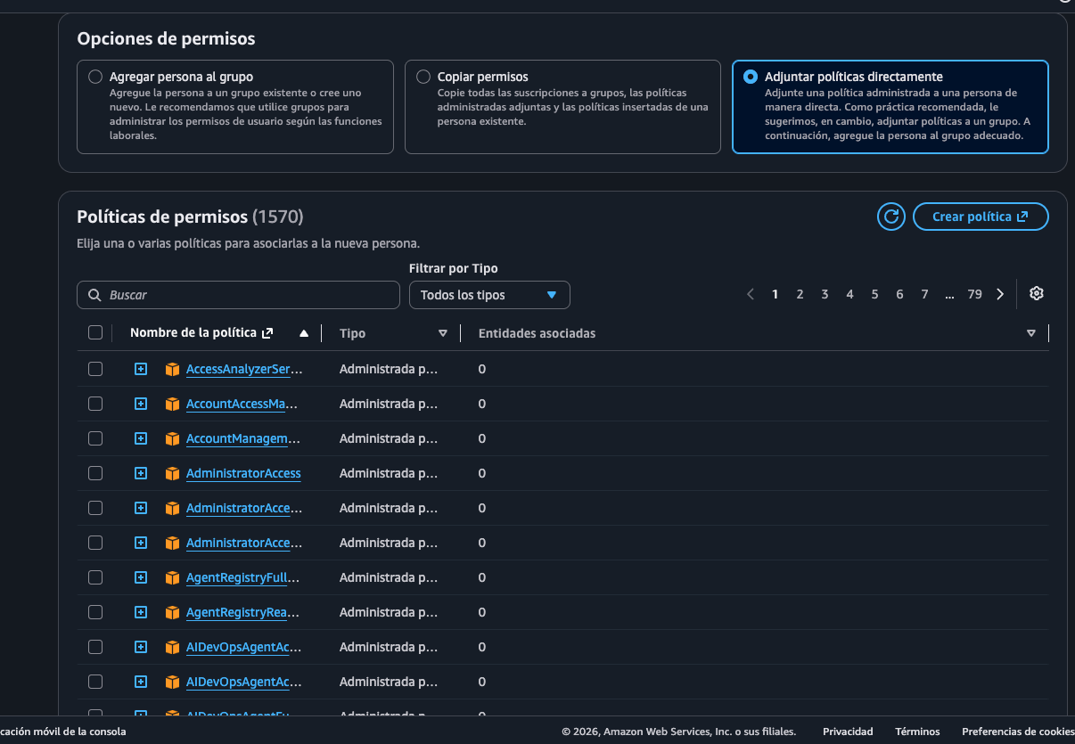The width and height of the screenshot is (1075, 744).
Task: Click Políticas de permisos (1570) heading
Action: pos(190,217)
